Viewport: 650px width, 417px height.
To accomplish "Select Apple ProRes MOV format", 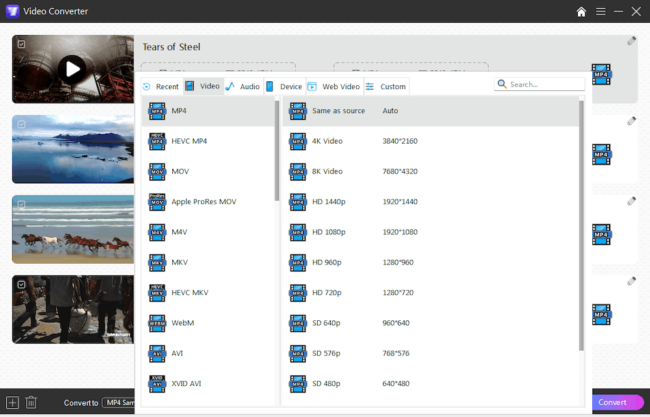I will pyautogui.click(x=208, y=201).
